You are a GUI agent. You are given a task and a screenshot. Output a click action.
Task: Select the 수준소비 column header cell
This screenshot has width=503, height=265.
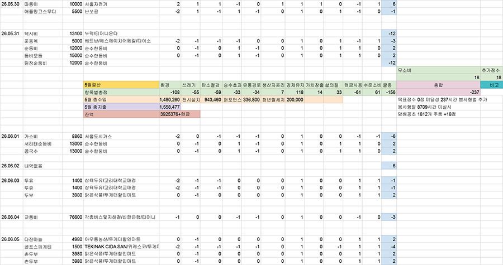pos(372,85)
